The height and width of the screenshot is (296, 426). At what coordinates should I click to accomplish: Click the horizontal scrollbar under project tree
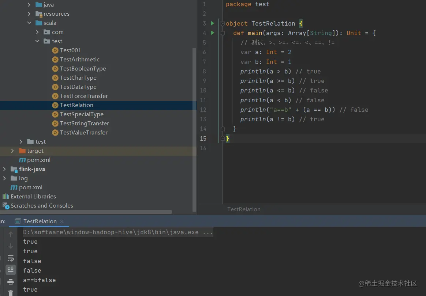click(86, 212)
